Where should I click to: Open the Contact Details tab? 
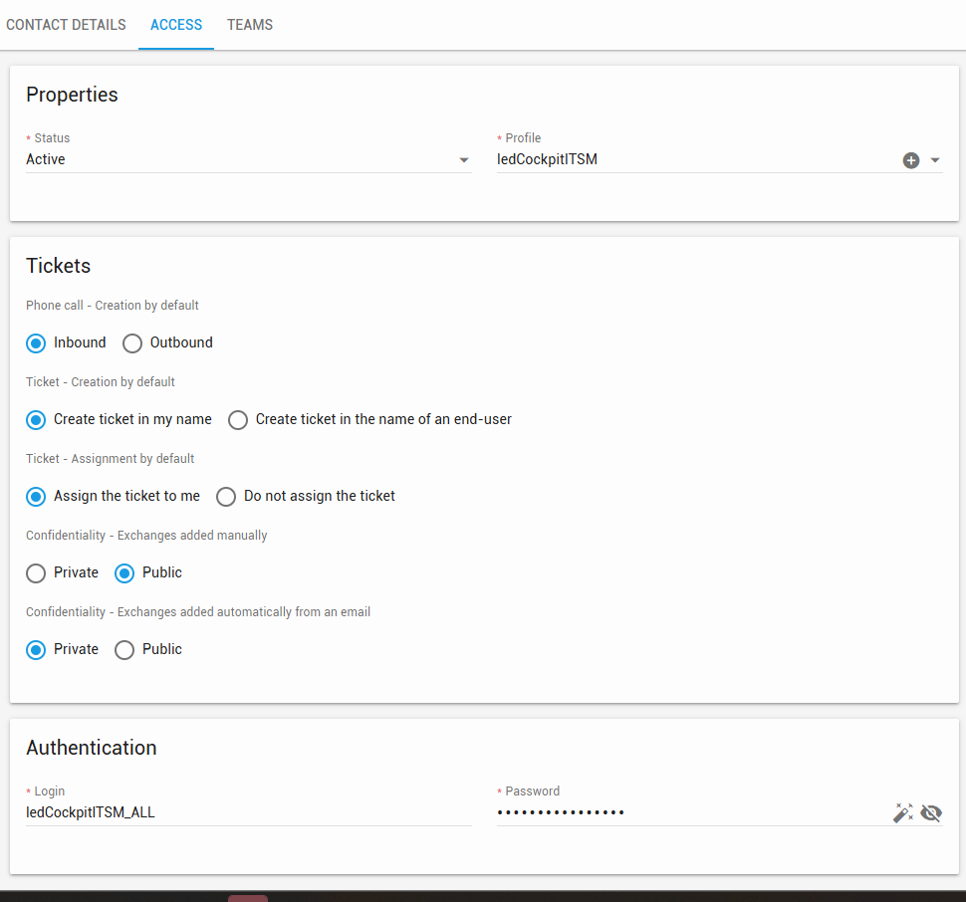66,25
